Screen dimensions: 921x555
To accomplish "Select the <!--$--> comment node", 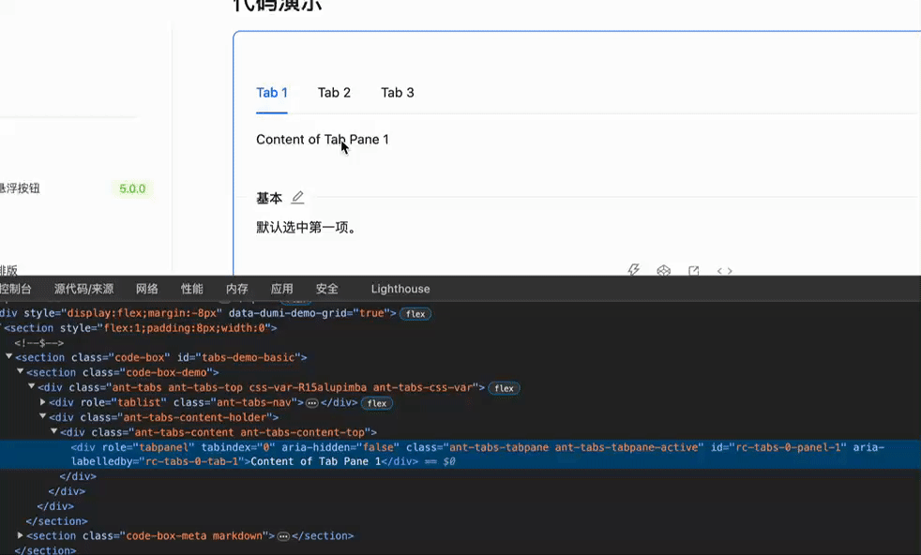I will tap(38, 343).
